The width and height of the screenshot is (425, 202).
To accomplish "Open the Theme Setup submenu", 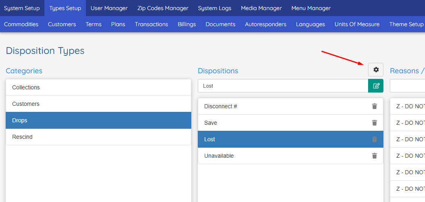I will pos(406,24).
